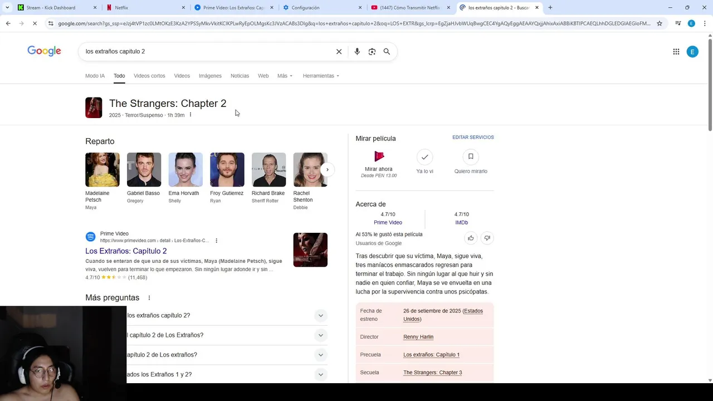Open Chrome profile icon in toolbar
This screenshot has width=713, height=401.
pos(691,23)
